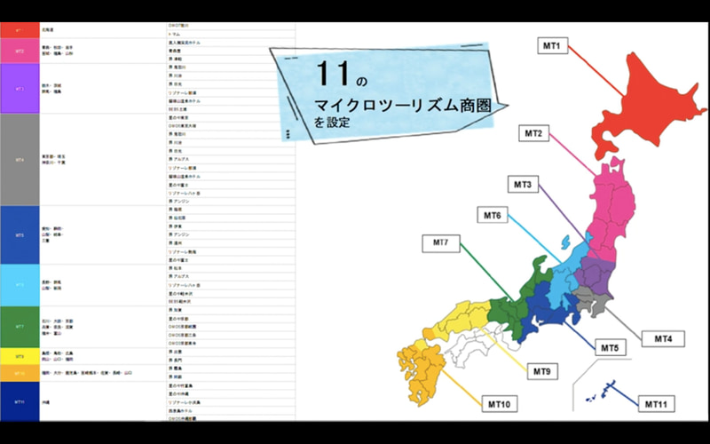Viewport: 710px width, 444px height.
Task: Click the MT1 label box on the map
Action: click(552, 46)
